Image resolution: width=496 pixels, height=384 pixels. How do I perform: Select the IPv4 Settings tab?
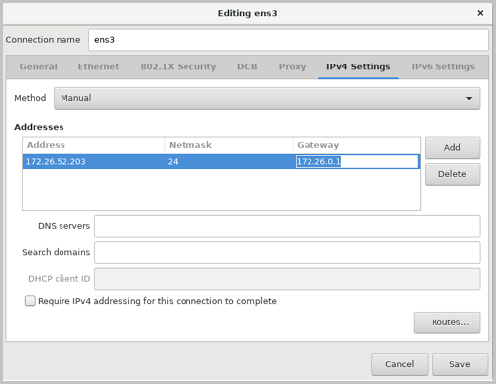click(x=358, y=67)
